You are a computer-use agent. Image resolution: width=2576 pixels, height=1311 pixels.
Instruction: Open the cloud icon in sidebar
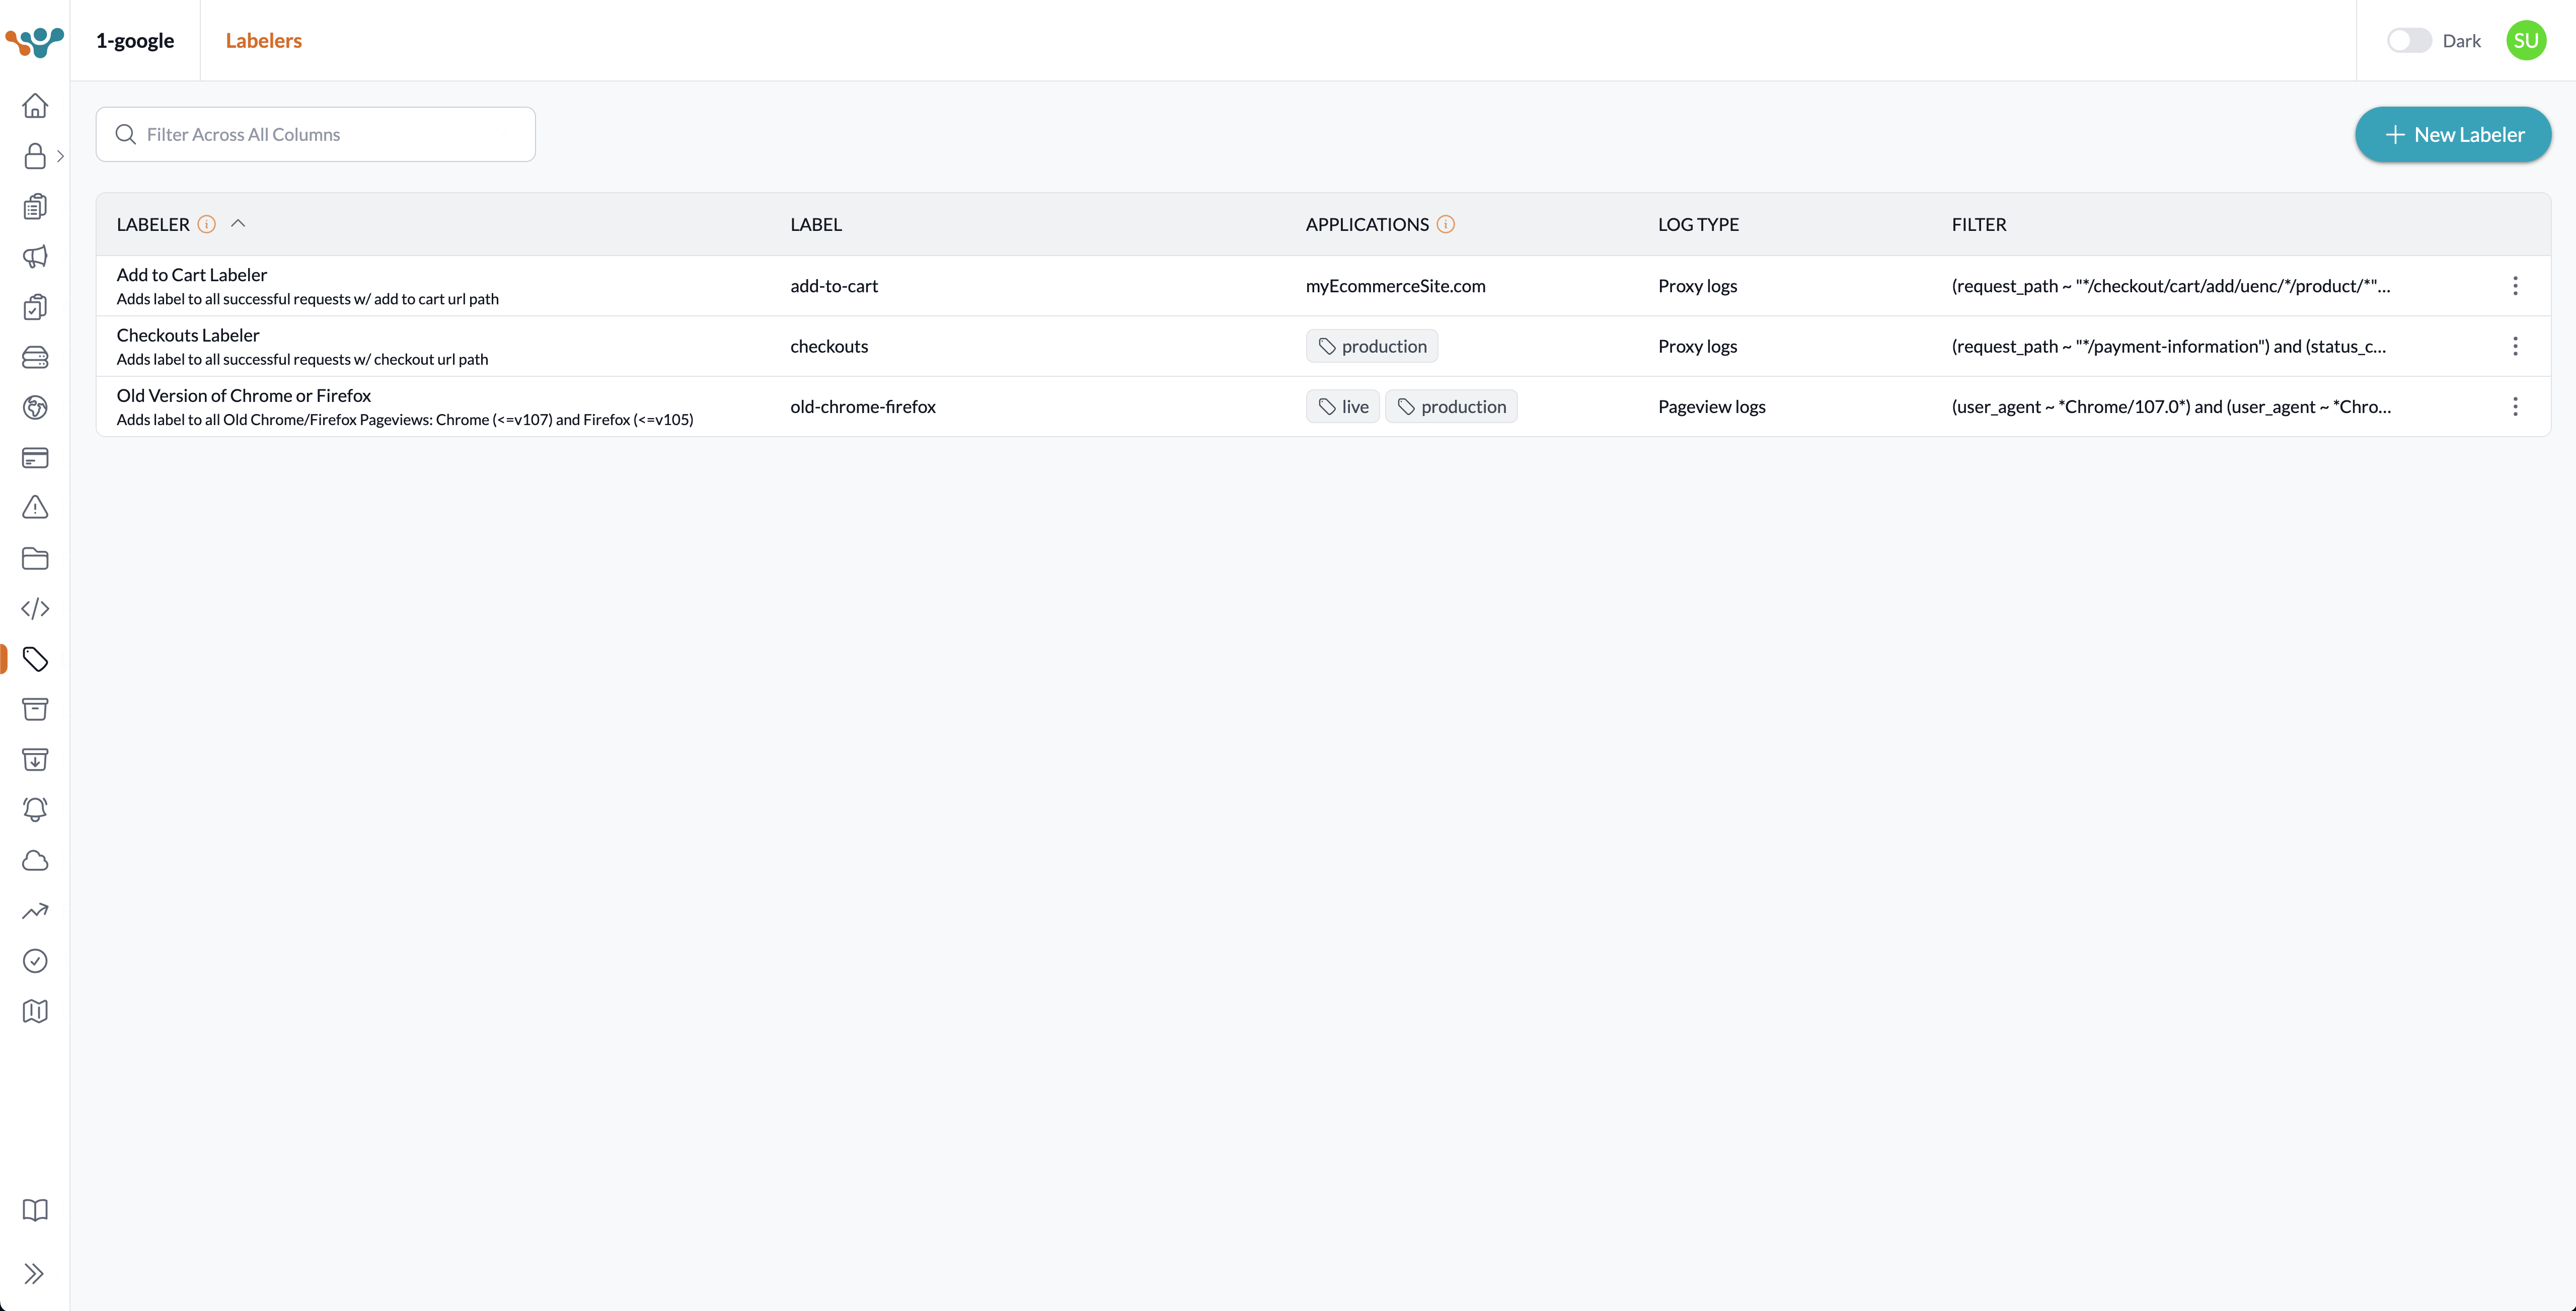click(35, 860)
